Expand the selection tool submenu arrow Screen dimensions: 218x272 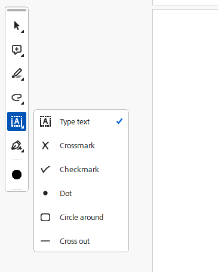tap(23, 32)
